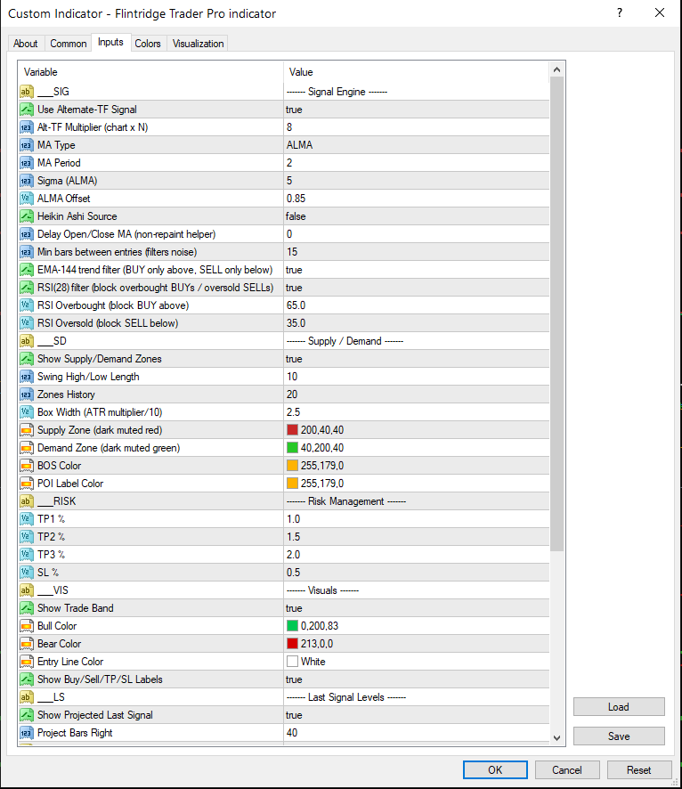The height and width of the screenshot is (789, 682).
Task: Click the integer icon next to MA Period
Action: [x=27, y=163]
